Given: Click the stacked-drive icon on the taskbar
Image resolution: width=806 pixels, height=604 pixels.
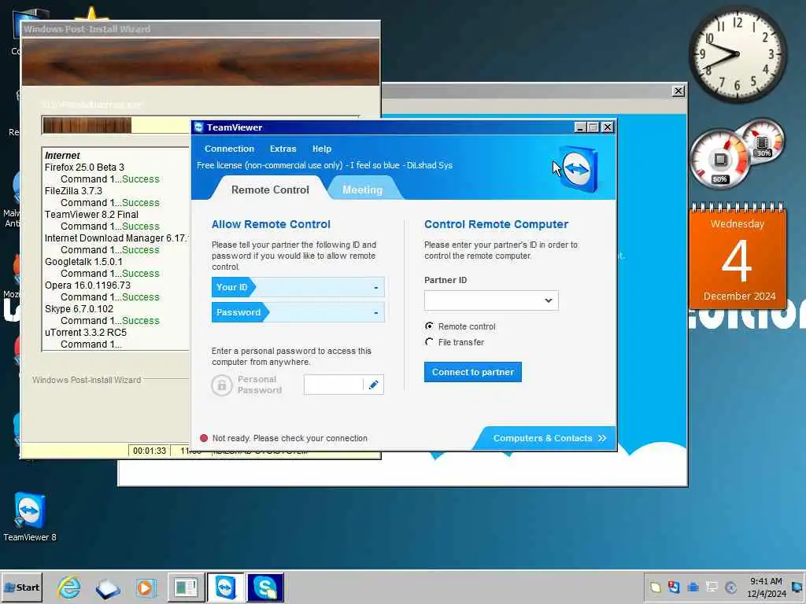Looking at the screenshot, I should [x=107, y=588].
